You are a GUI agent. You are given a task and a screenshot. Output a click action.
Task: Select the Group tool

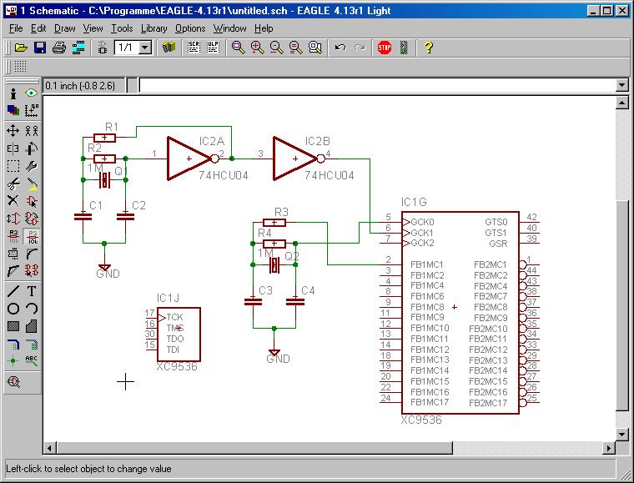click(13, 166)
